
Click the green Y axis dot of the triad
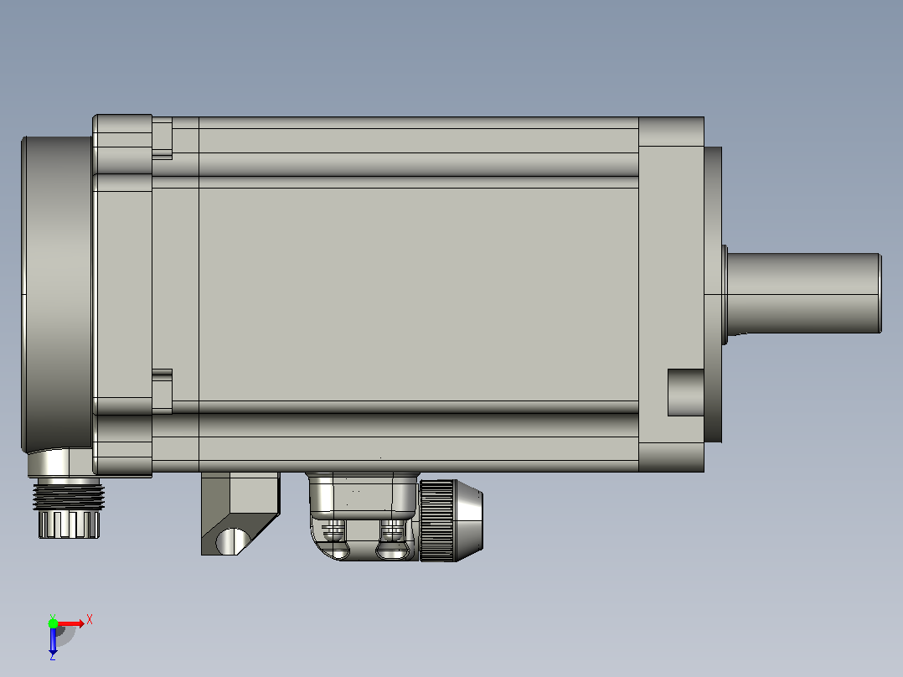pos(53,623)
